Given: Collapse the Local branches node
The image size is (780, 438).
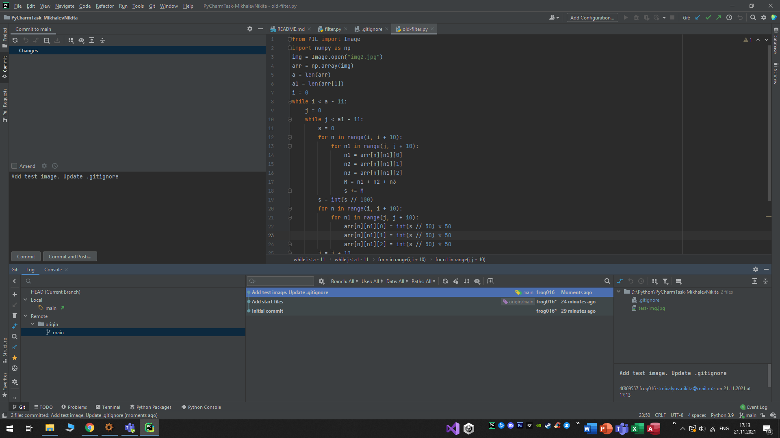Looking at the screenshot, I should [26, 300].
